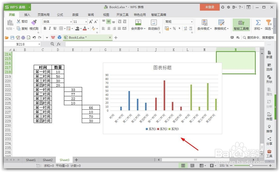Click the 形状 shapes icon in right sidebar
Screen dimensions: 280x172
tap(269, 81)
